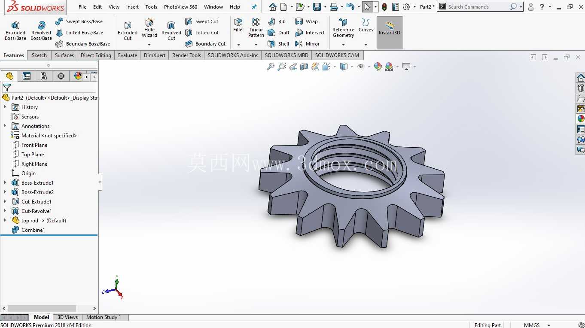Open the PropertyManager tab icon
The image size is (585, 328).
coord(27,76)
